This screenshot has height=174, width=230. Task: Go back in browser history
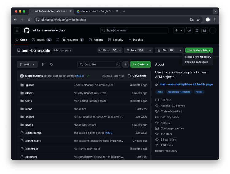pyautogui.click(x=15, y=20)
